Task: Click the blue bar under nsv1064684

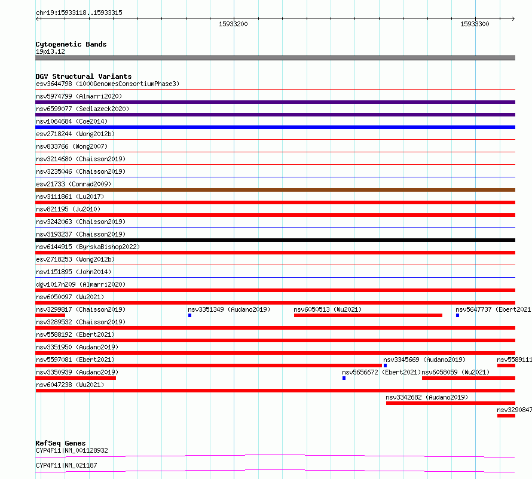Action: pos(275,127)
